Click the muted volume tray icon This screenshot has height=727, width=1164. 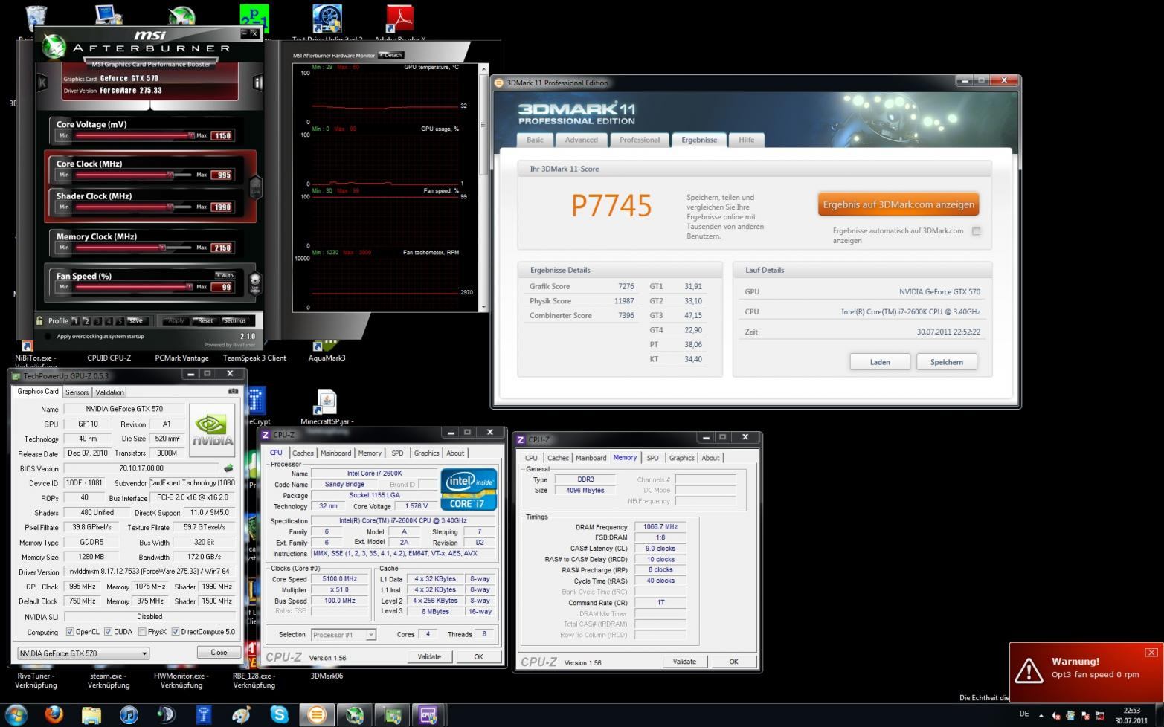click(x=1055, y=715)
